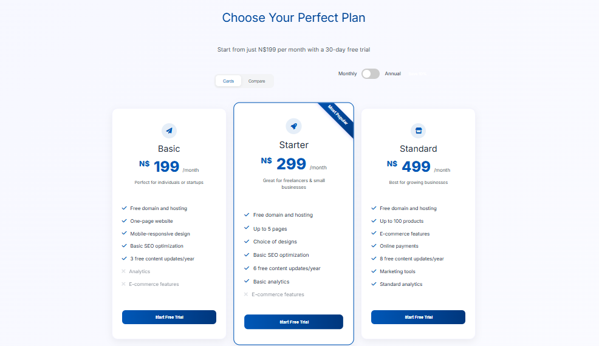The image size is (599, 346).
Task: Switch to the Cards view tab
Action: coord(228,81)
